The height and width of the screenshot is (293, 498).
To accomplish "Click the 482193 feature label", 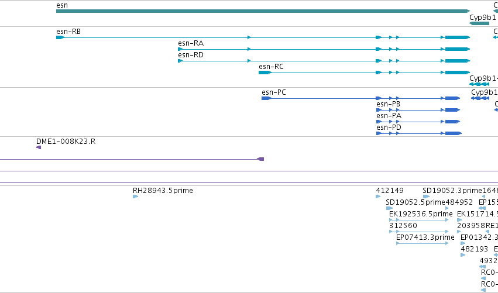I will (x=474, y=249).
